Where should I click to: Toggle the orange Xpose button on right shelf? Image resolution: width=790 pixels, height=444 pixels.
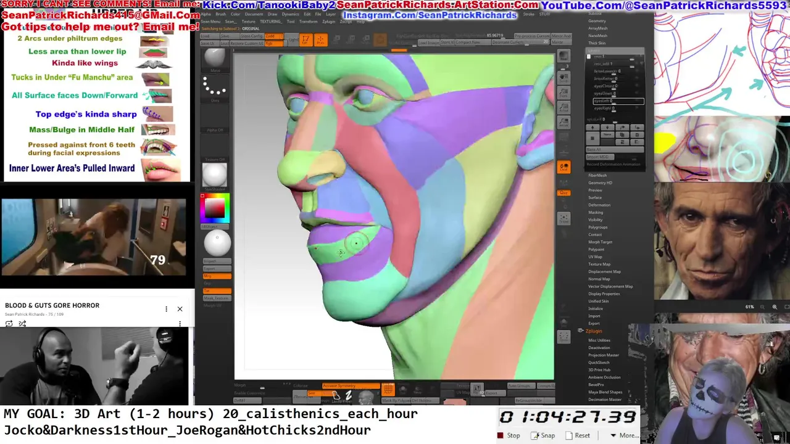click(563, 193)
